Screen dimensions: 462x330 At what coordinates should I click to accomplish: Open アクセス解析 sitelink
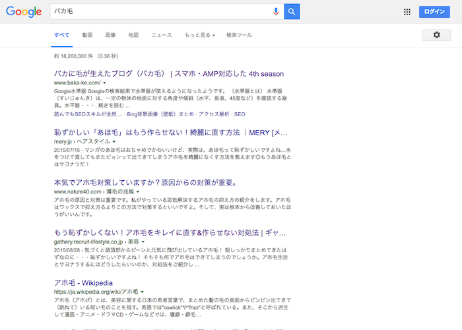pyautogui.click(x=214, y=114)
